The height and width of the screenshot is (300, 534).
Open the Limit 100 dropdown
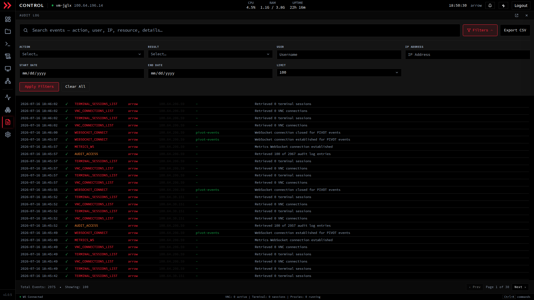pos(339,72)
